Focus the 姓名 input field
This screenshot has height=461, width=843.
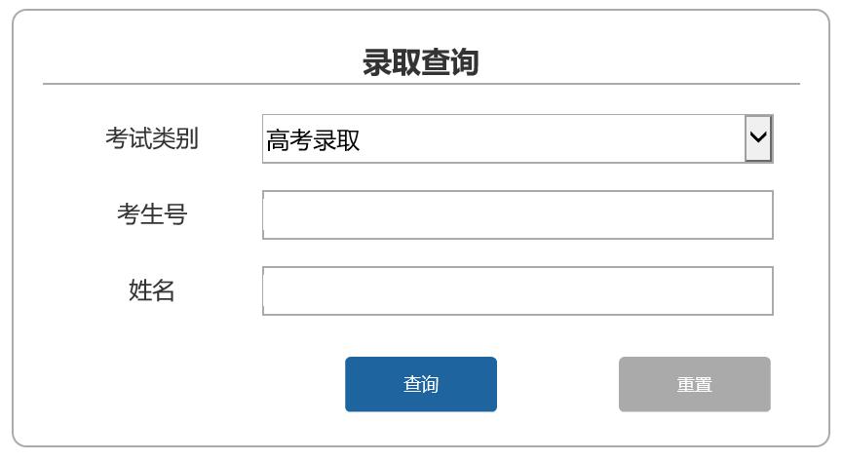tap(517, 290)
